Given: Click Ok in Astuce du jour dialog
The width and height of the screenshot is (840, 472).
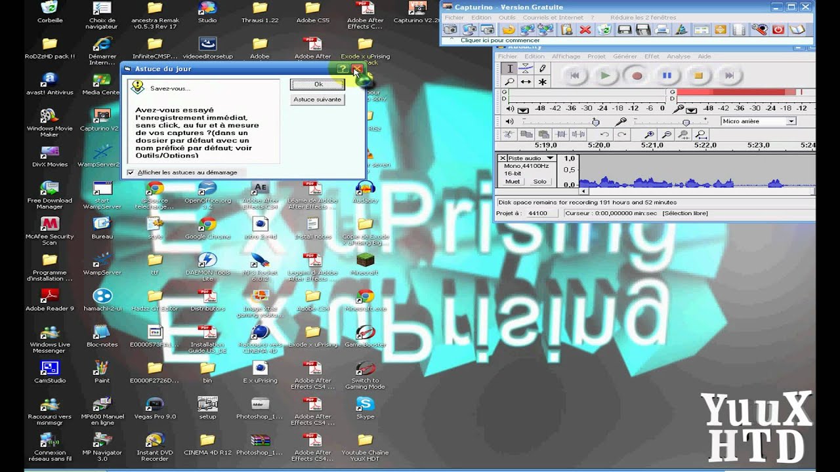Looking at the screenshot, I should 318,85.
